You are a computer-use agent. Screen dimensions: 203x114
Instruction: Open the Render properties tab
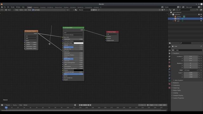click(169, 51)
